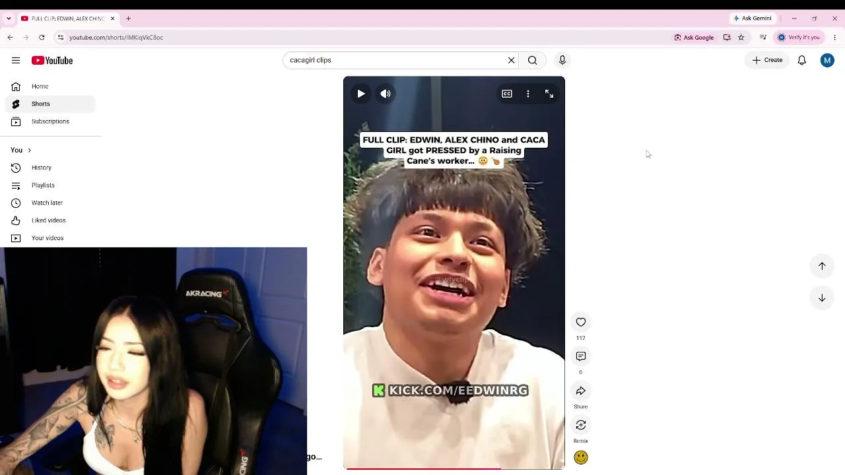The height and width of the screenshot is (475, 845).
Task: Select the FULL CLIP YouTube browser tab
Action: click(67, 18)
